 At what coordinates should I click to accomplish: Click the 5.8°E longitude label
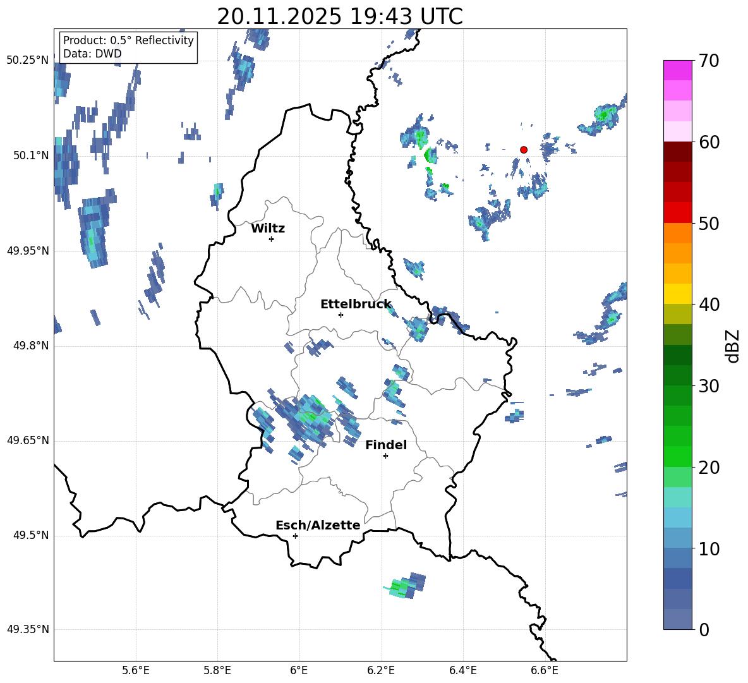217,670
